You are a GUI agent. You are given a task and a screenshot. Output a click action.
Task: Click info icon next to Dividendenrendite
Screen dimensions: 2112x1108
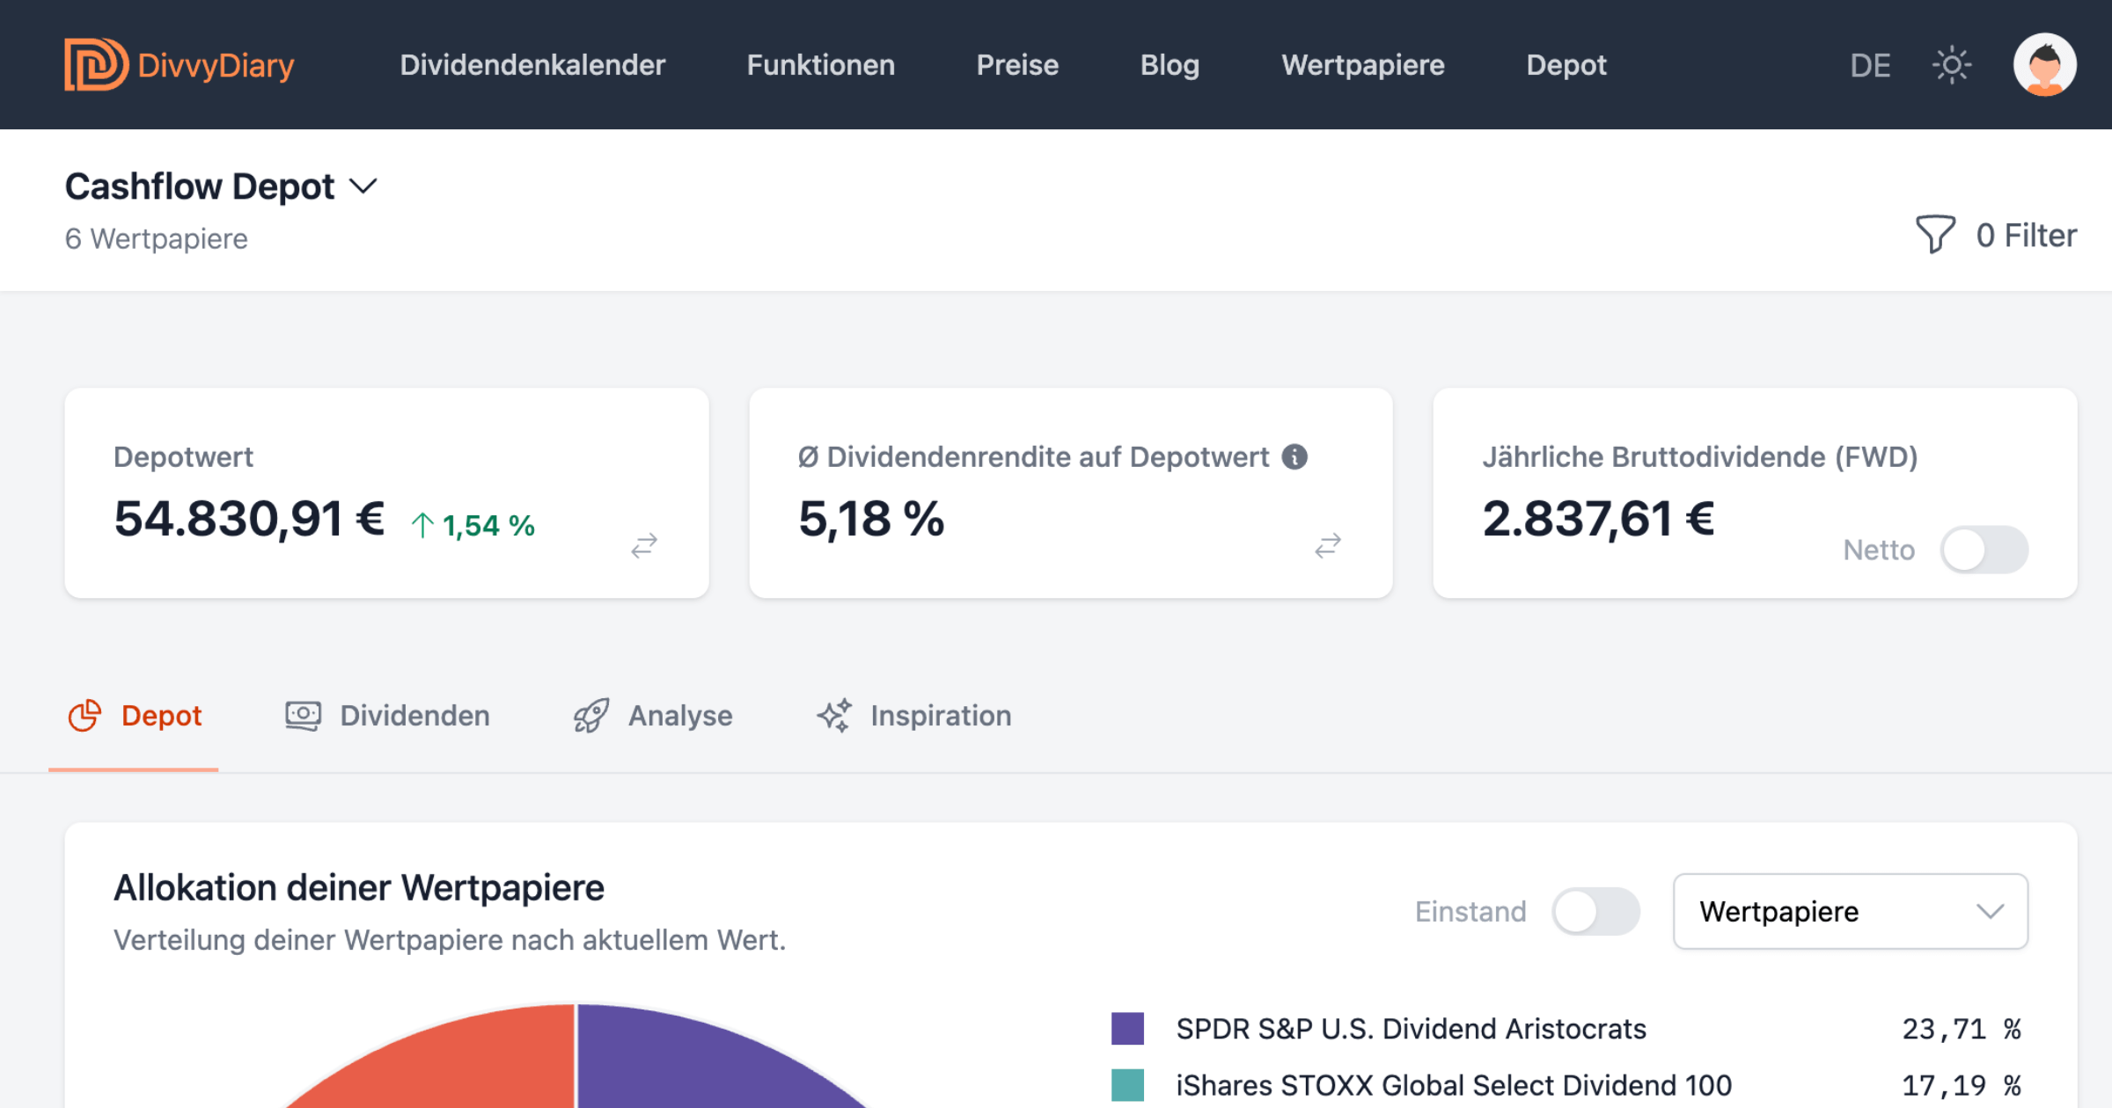[1294, 456]
